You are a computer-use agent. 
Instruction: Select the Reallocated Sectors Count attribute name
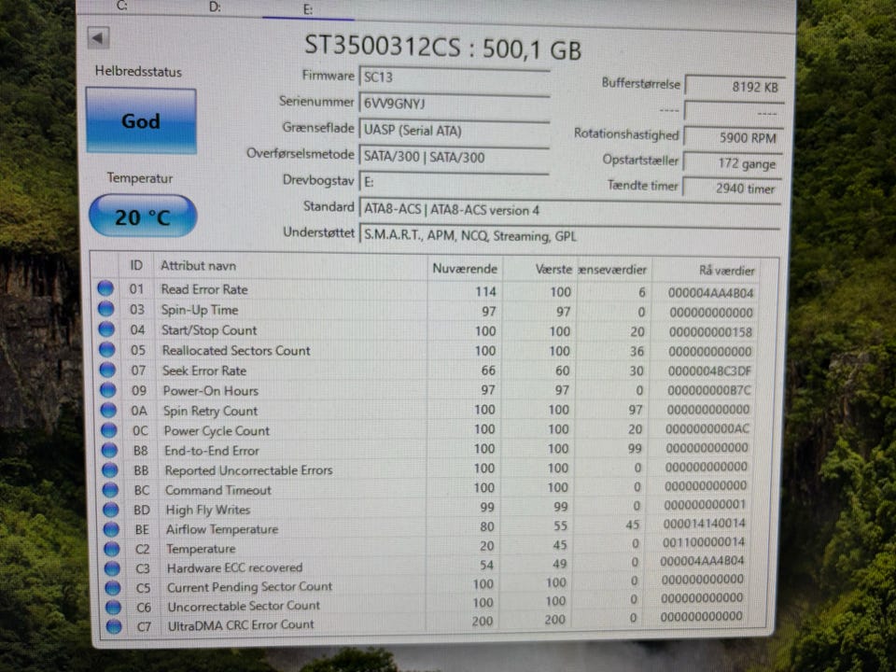coord(236,350)
